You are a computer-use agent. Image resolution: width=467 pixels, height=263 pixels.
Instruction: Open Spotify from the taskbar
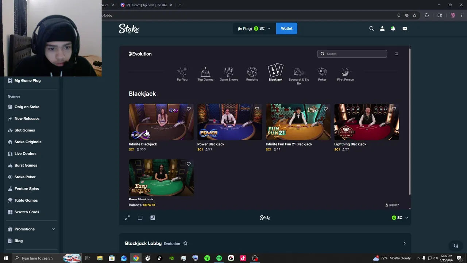(219, 258)
